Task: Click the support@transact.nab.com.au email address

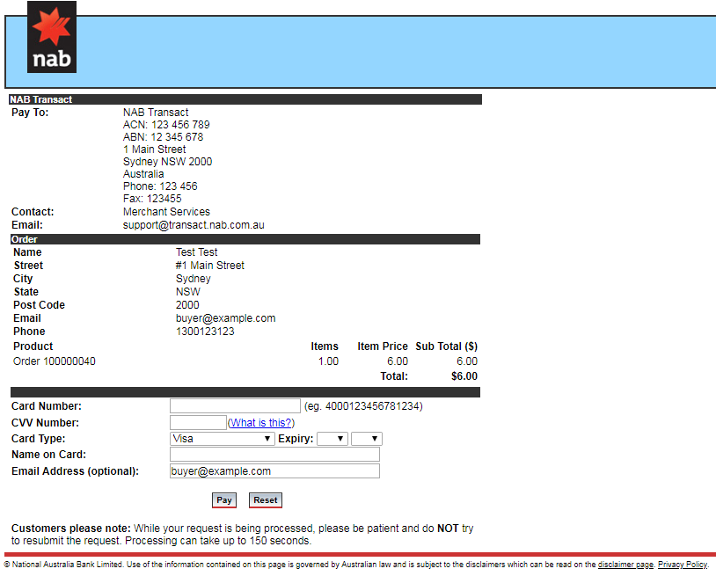Action: 194,225
